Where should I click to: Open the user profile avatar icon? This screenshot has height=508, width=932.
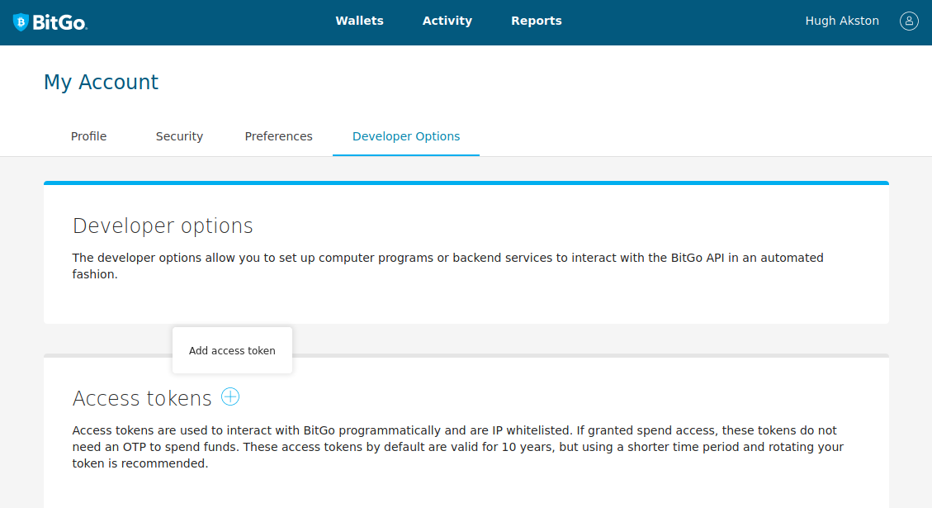(x=909, y=21)
